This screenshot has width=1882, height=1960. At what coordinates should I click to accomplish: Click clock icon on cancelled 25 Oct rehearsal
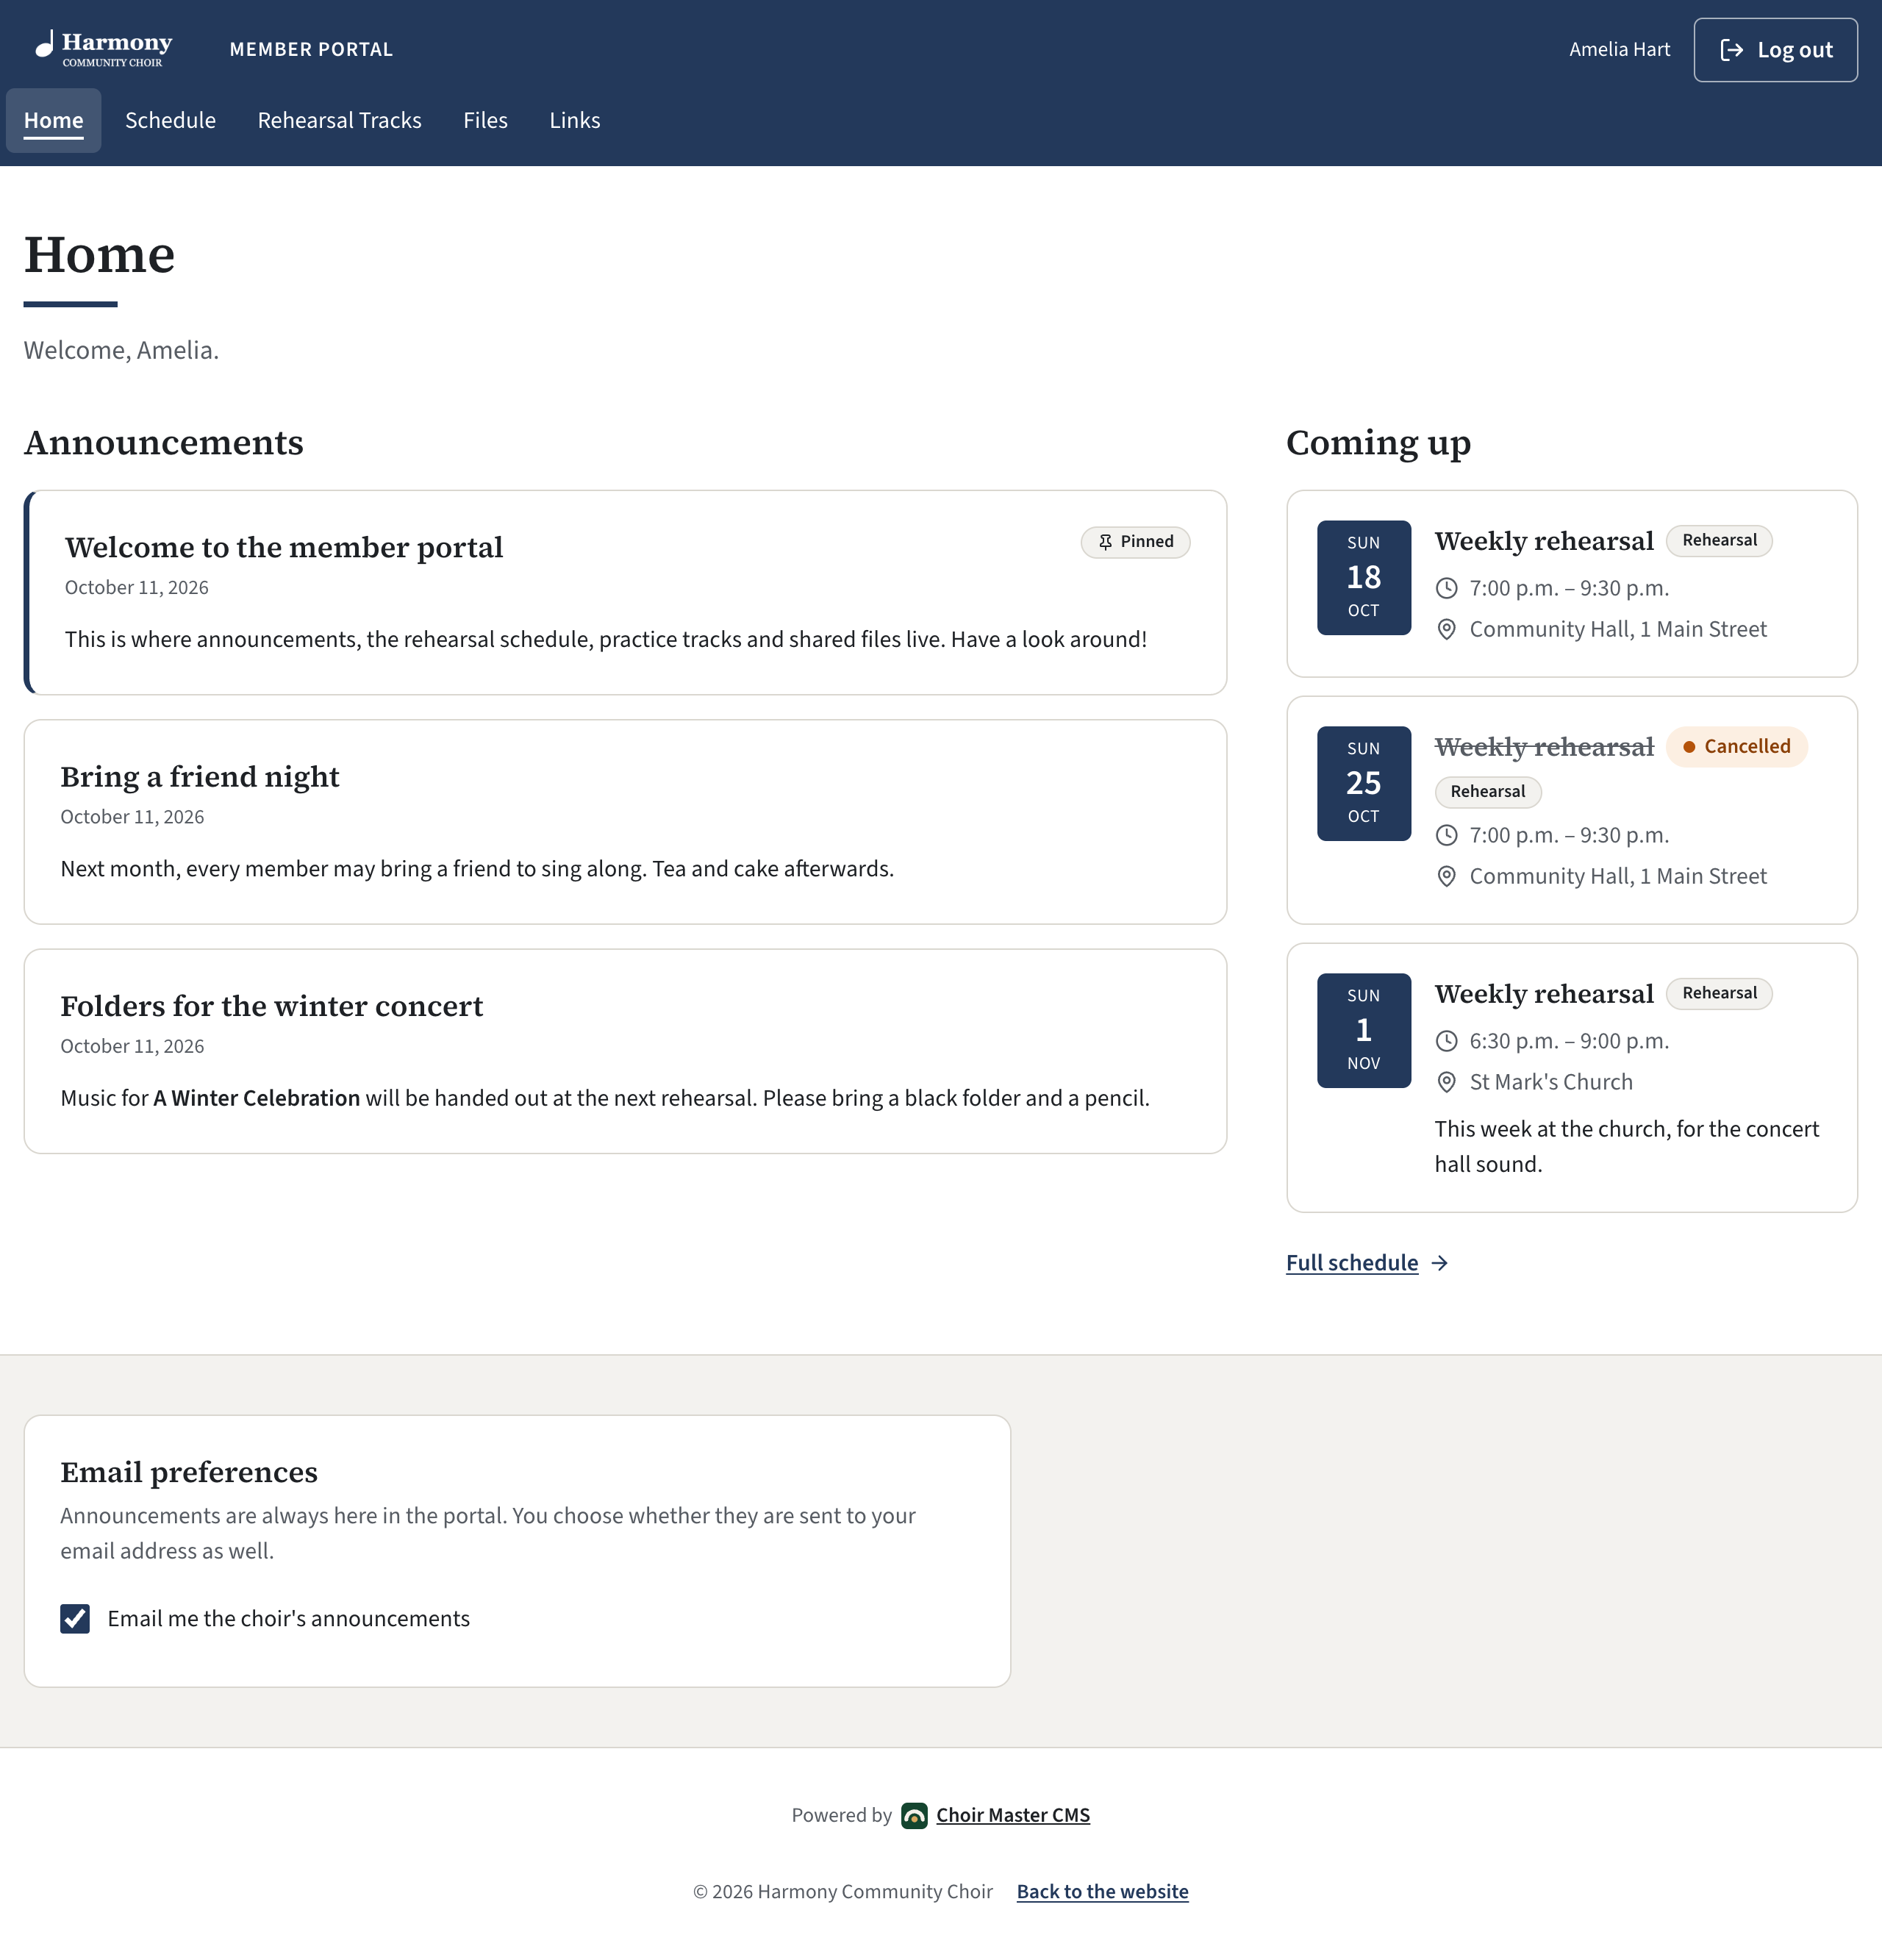pyautogui.click(x=1446, y=835)
